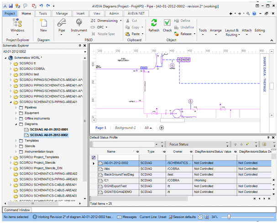Open the Command Window tab
This screenshot has height=223, width=277.
[17, 210]
